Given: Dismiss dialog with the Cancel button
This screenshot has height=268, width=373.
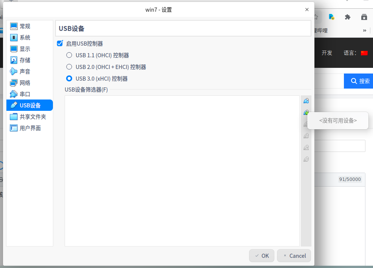Looking at the screenshot, I should (294, 256).
